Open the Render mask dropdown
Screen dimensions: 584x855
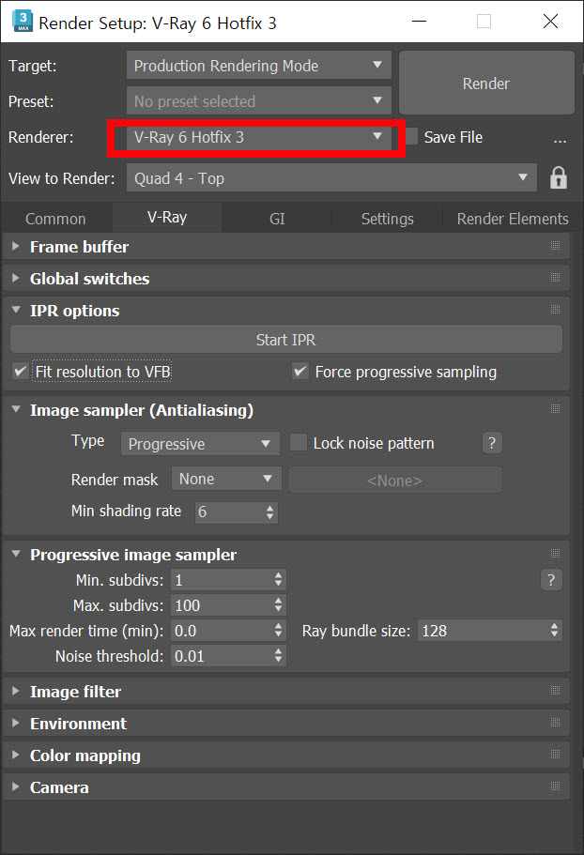coord(226,479)
